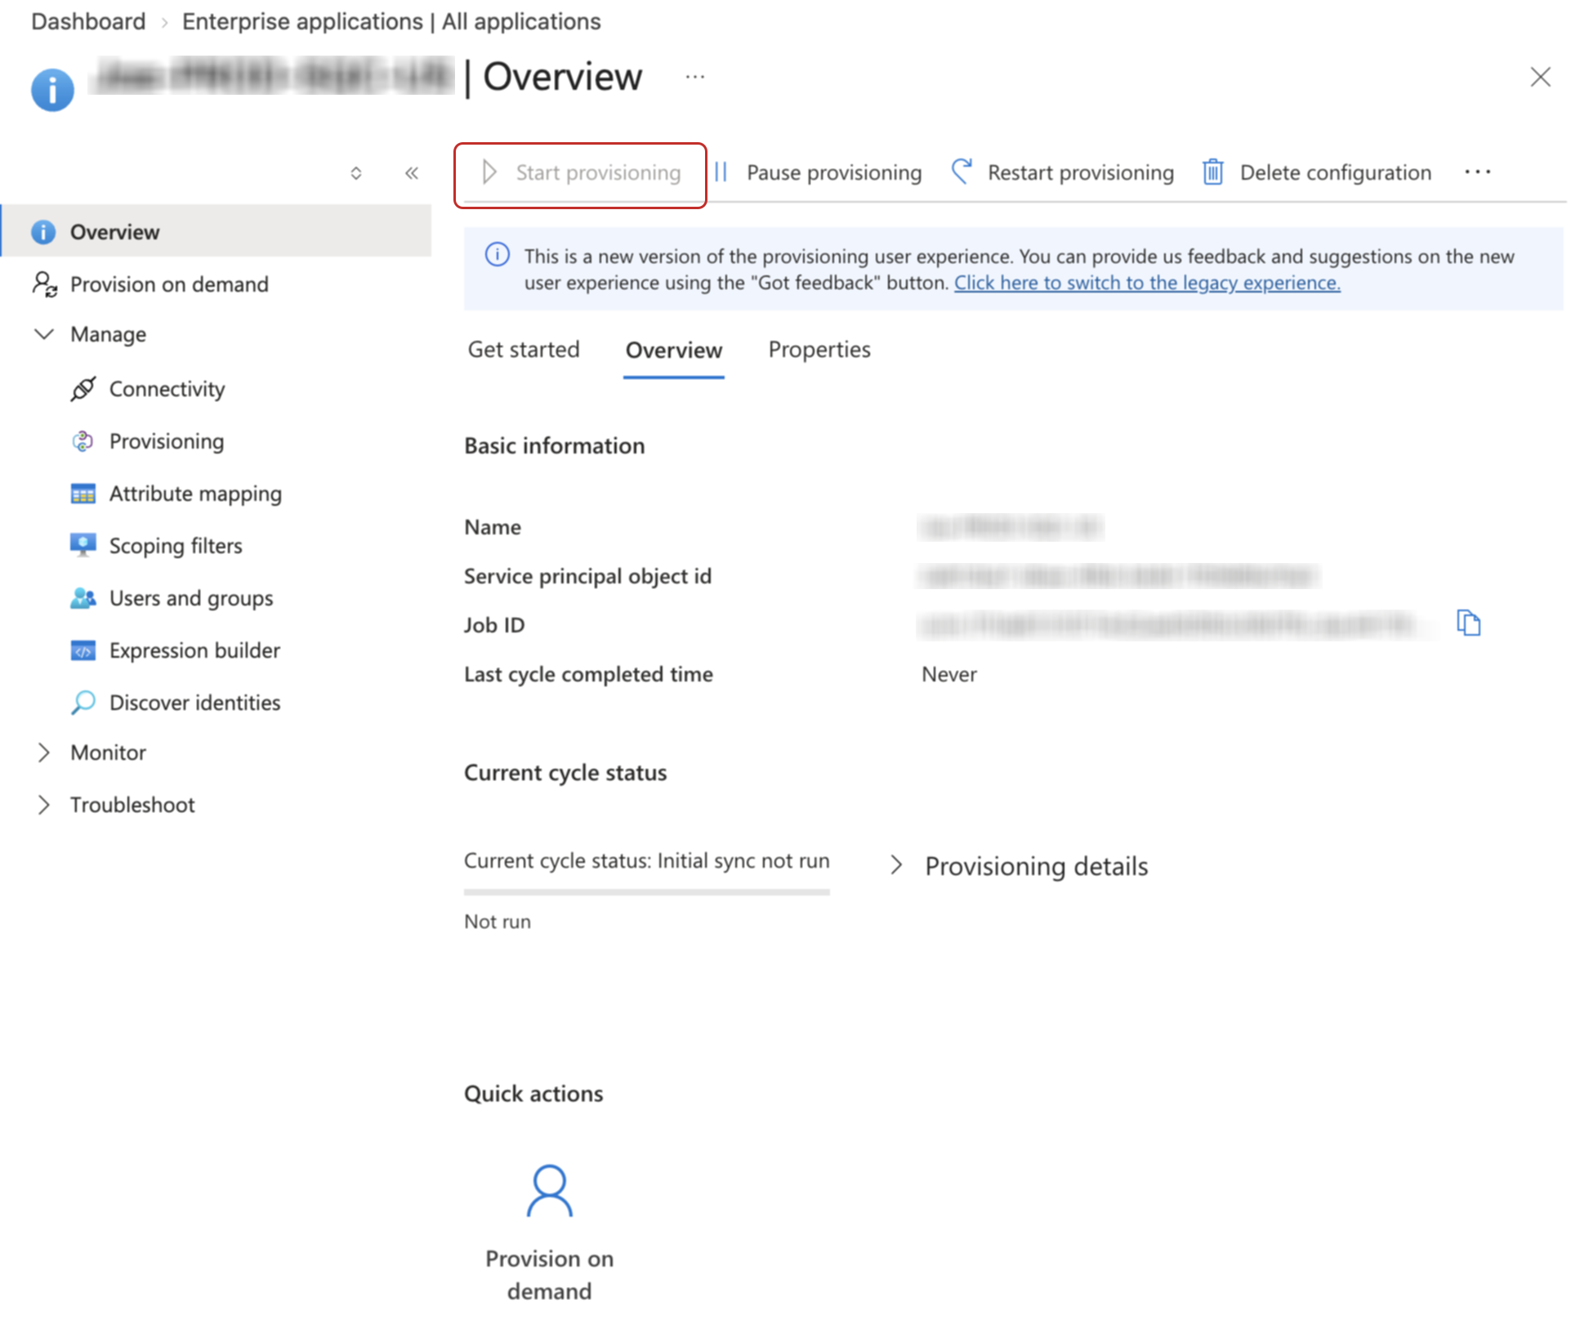Select the Overview tab
1580x1327 pixels.
click(x=674, y=351)
